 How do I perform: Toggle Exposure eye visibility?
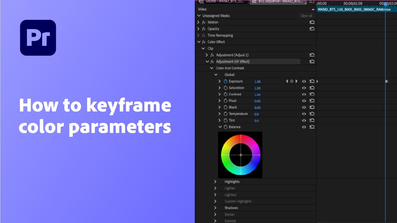tap(304, 81)
